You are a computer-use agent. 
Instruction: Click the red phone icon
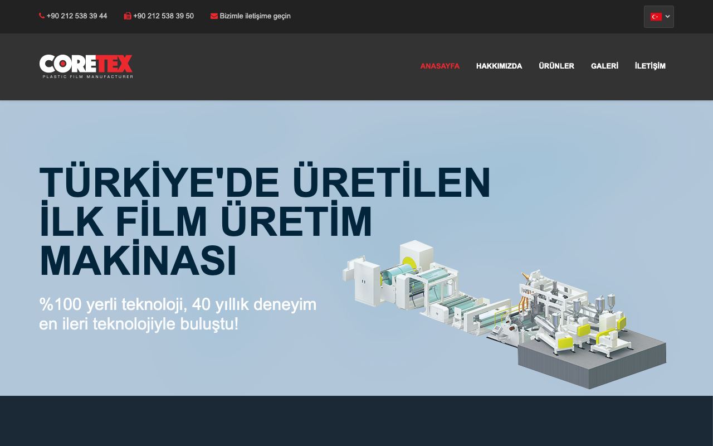(42, 16)
